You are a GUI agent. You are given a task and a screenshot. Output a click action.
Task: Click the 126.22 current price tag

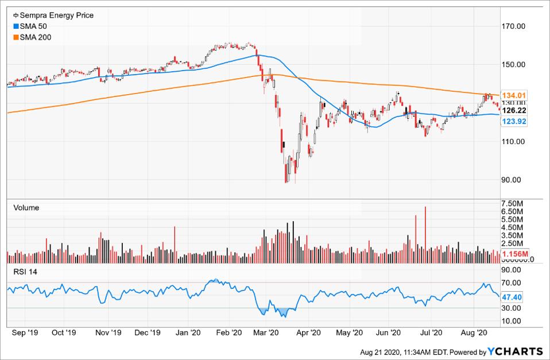(x=514, y=110)
